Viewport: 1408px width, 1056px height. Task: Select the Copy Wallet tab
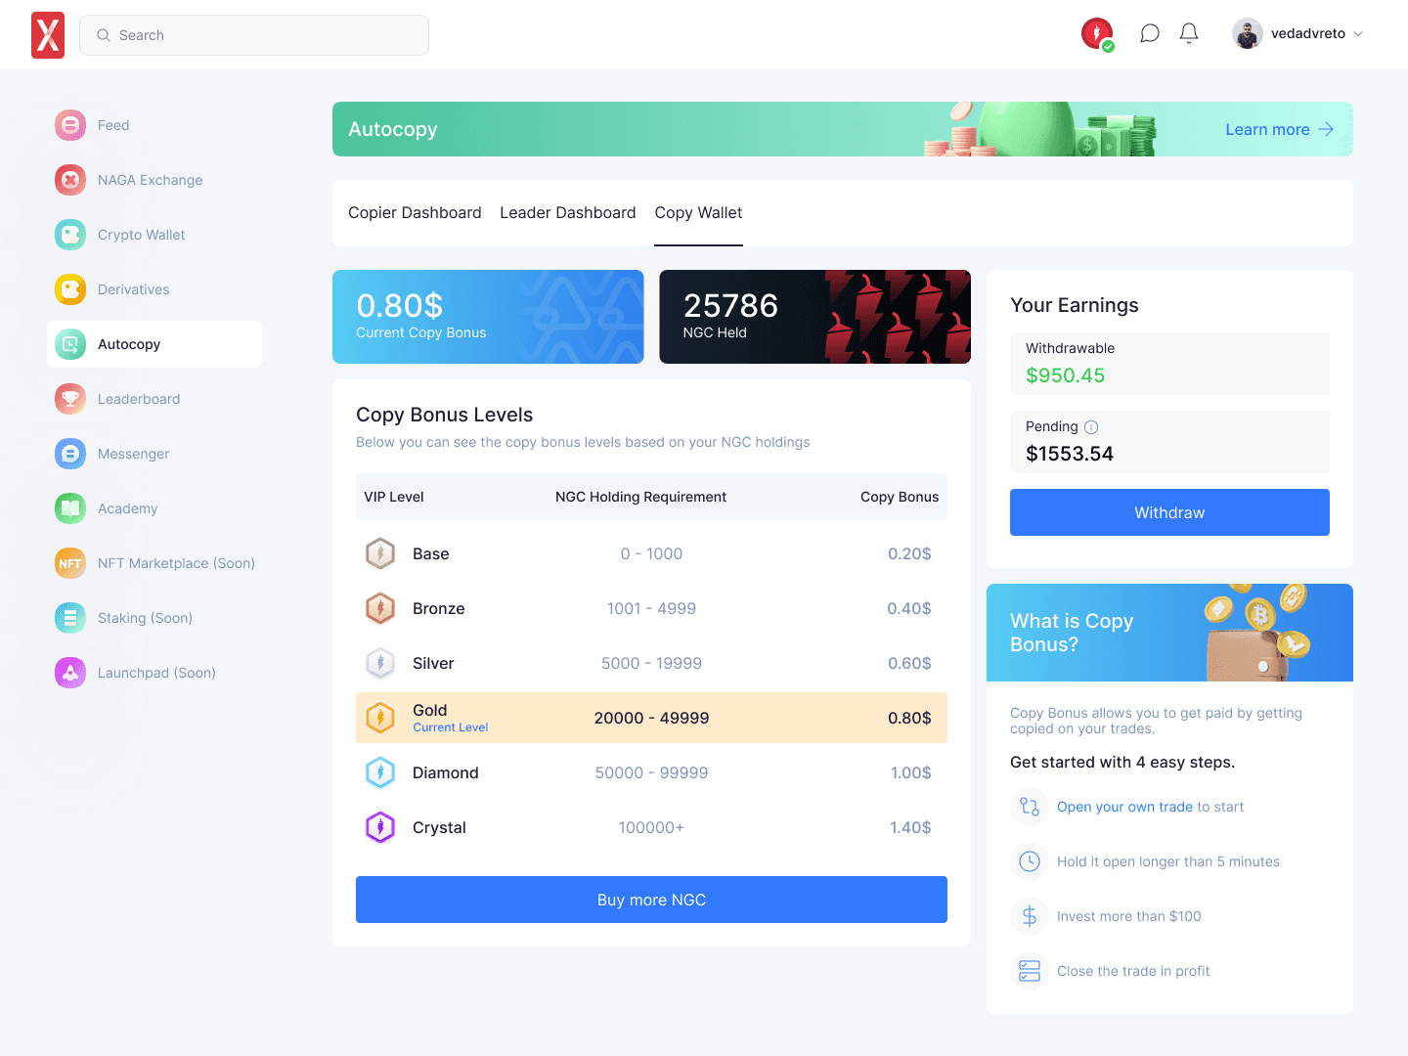tap(698, 212)
